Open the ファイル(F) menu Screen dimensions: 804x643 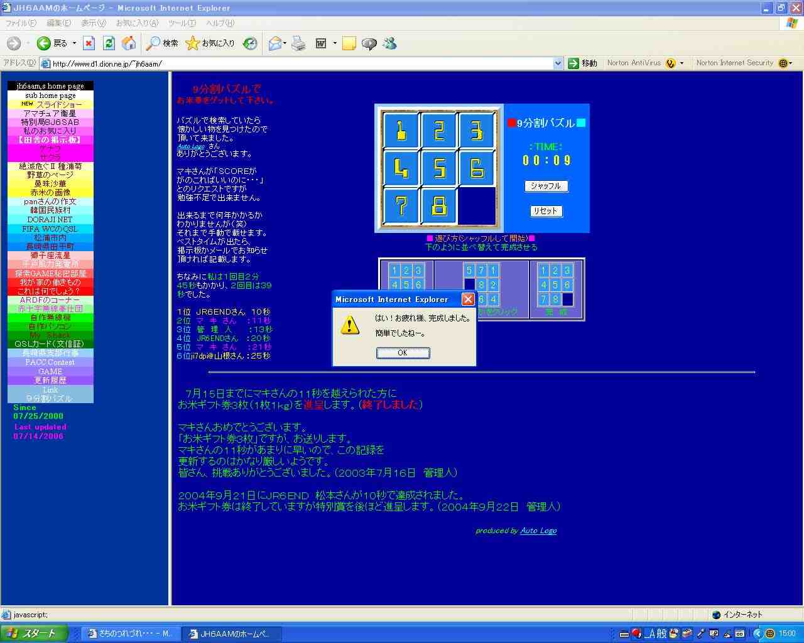click(21, 23)
